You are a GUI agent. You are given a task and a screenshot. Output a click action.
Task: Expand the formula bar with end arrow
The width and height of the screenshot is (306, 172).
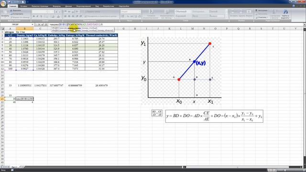coord(305,24)
